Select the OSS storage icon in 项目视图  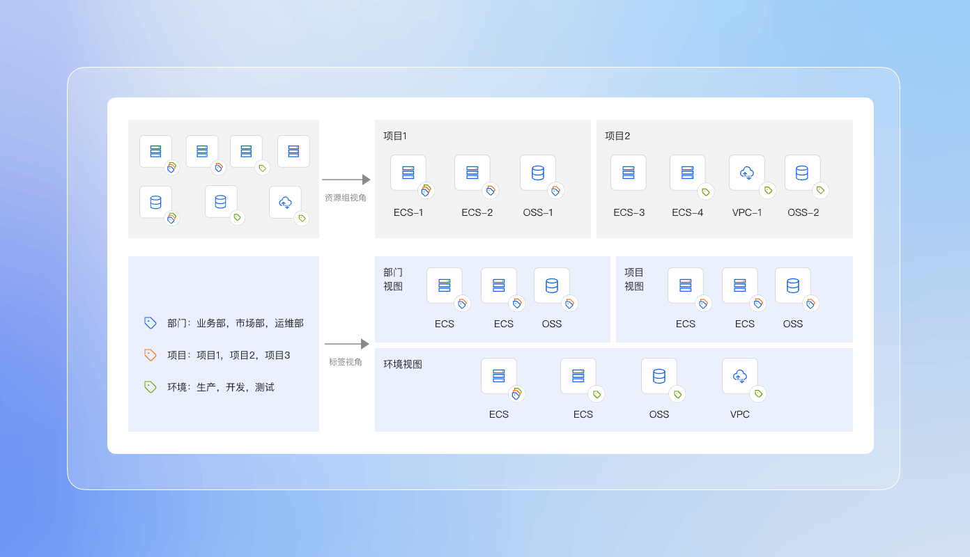793,285
